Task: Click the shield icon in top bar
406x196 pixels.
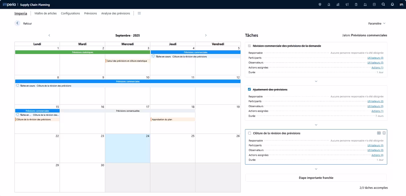Action: (320, 5)
